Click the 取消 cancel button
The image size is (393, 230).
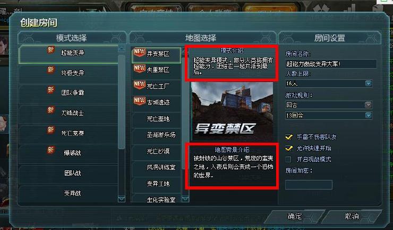(352, 216)
